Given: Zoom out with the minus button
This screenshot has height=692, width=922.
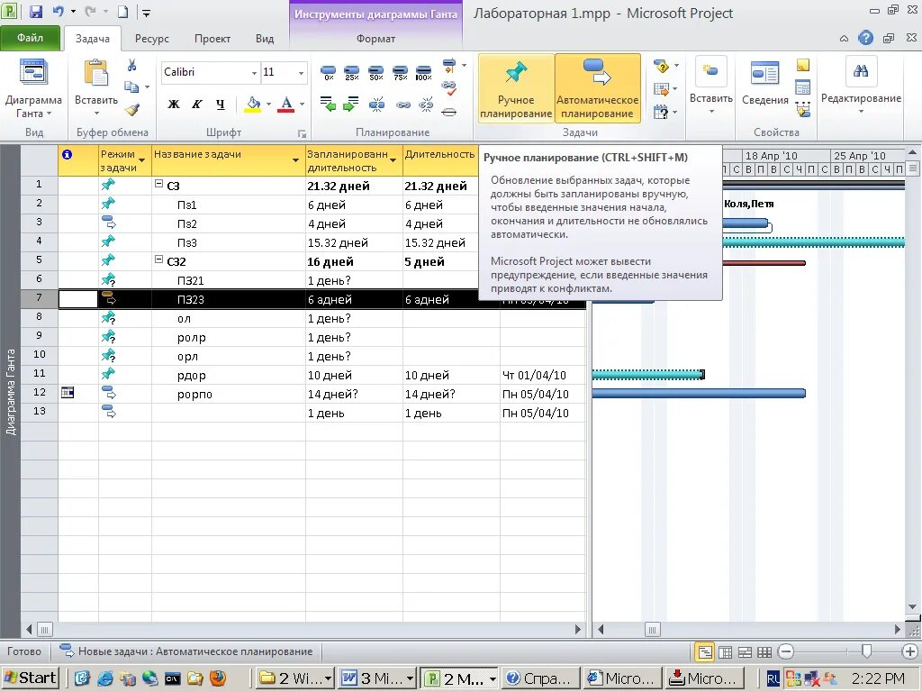Looking at the screenshot, I should (785, 651).
